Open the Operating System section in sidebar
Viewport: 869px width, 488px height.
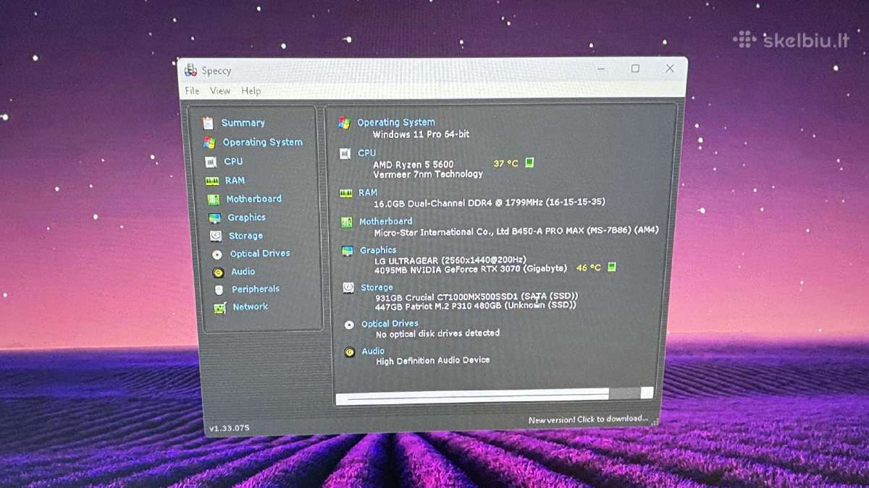point(263,142)
